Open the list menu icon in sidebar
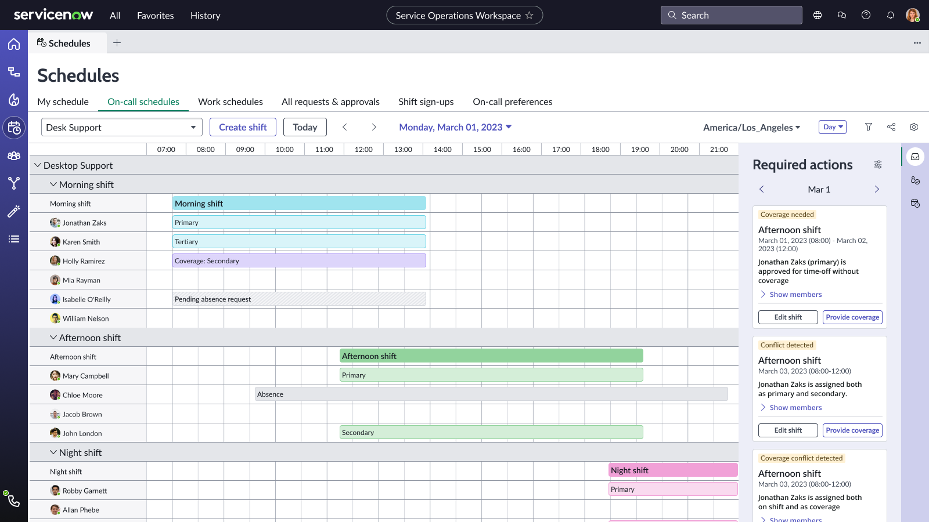This screenshot has width=929, height=522. 14,239
